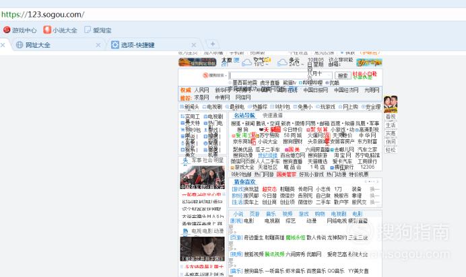466x277 pixels.
Task: Click the news photo thumbnail of two people
Action: tap(202, 177)
